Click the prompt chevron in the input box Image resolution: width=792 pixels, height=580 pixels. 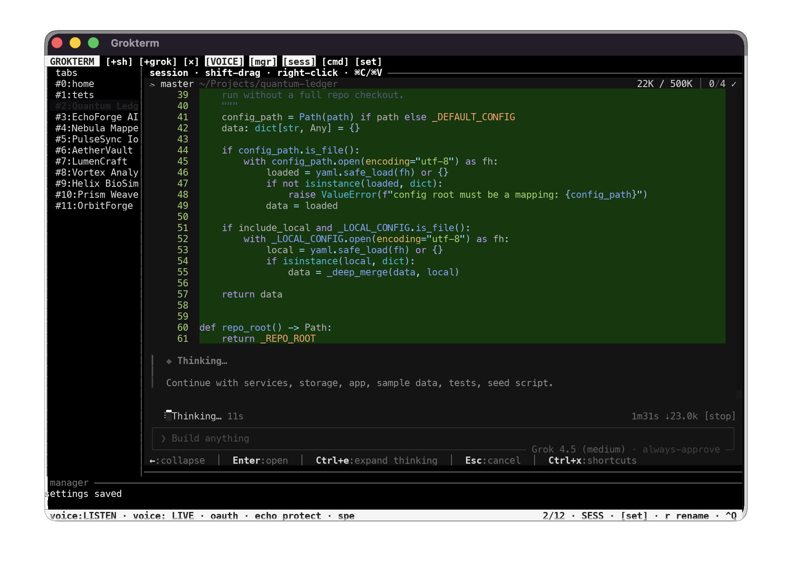163,438
